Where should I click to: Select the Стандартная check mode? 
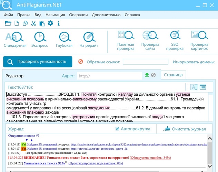[x=15, y=40]
